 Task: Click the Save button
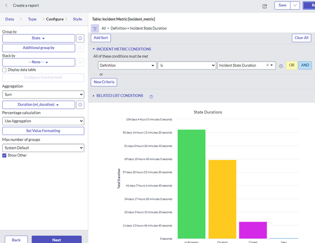click(x=282, y=6)
